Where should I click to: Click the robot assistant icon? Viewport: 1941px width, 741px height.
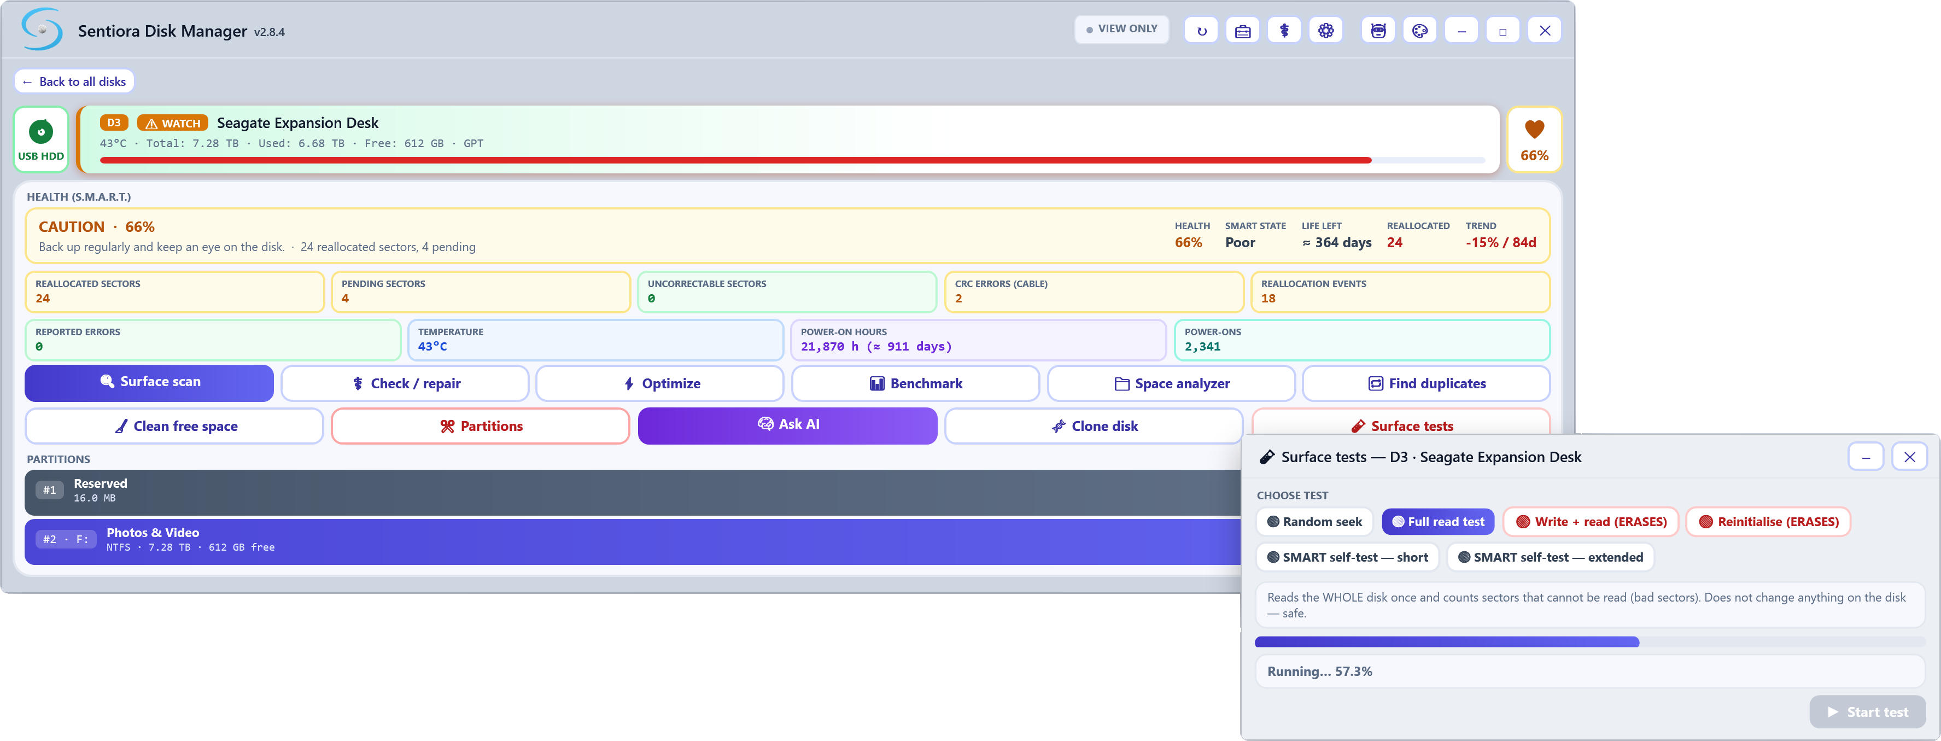[1378, 31]
